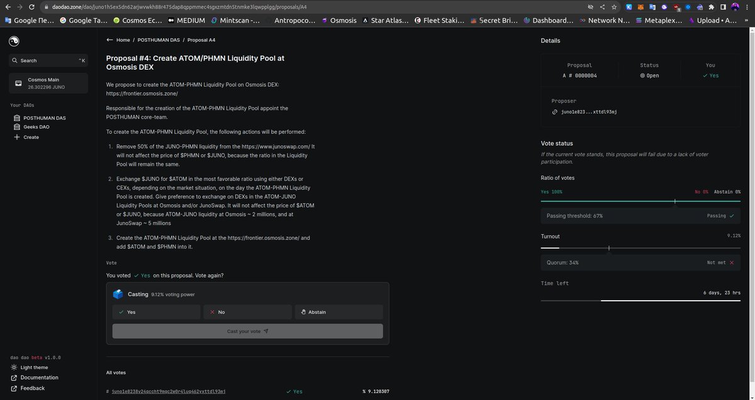
Task: Click the Ratio of votes progress bar
Action: coord(640,201)
